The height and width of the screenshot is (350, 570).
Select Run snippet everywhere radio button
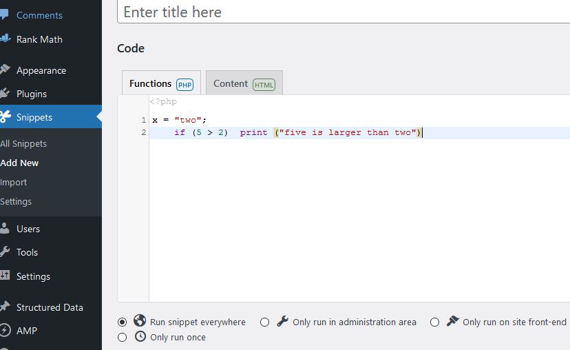(x=122, y=322)
